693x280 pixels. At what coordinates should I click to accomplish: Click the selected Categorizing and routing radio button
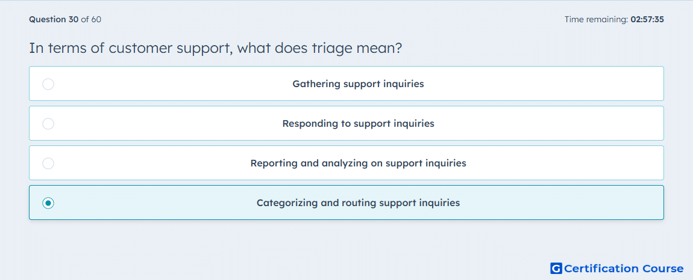(x=48, y=203)
